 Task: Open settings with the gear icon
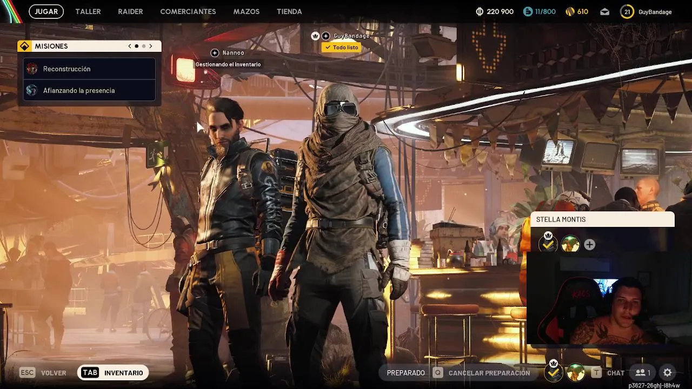tap(668, 373)
